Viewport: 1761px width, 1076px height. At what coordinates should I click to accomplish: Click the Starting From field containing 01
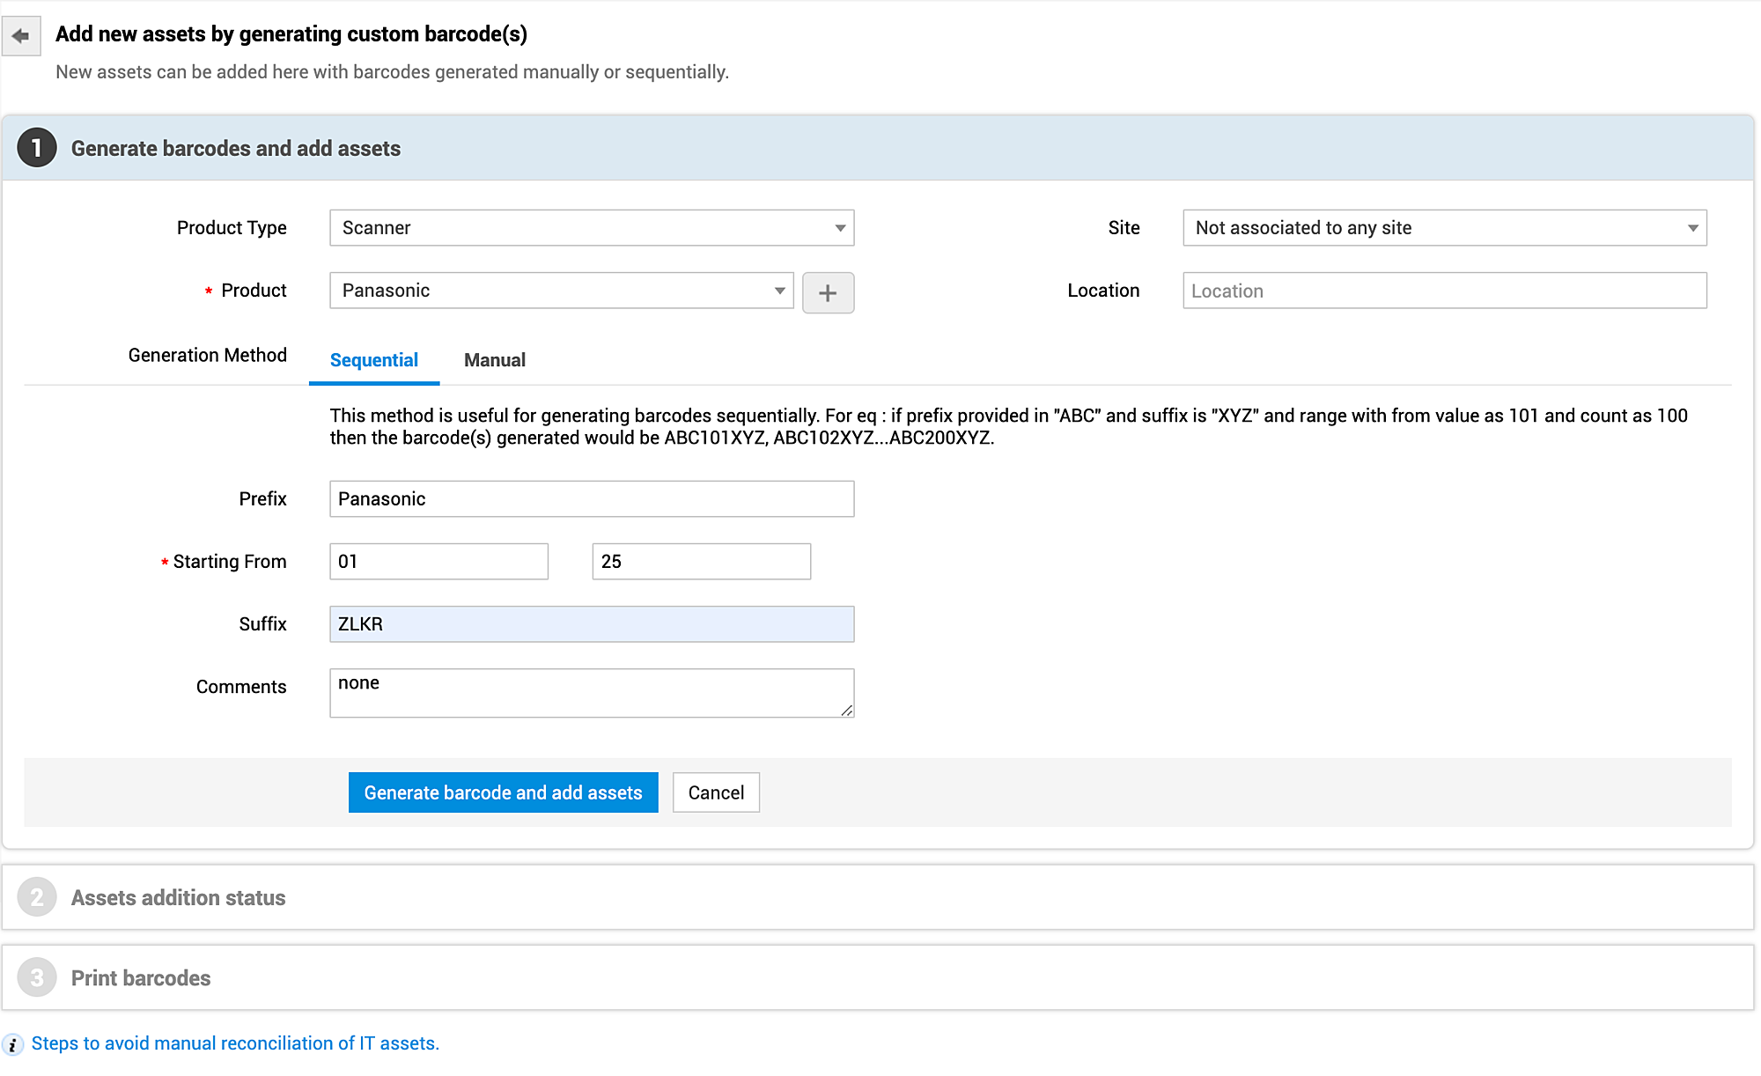tap(438, 562)
